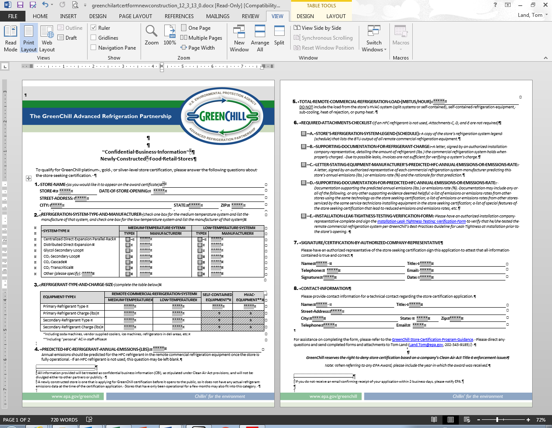This screenshot has width=552, height=428.
Task: Click the Land.Tom@epa.gov email link
Action: (426, 345)
